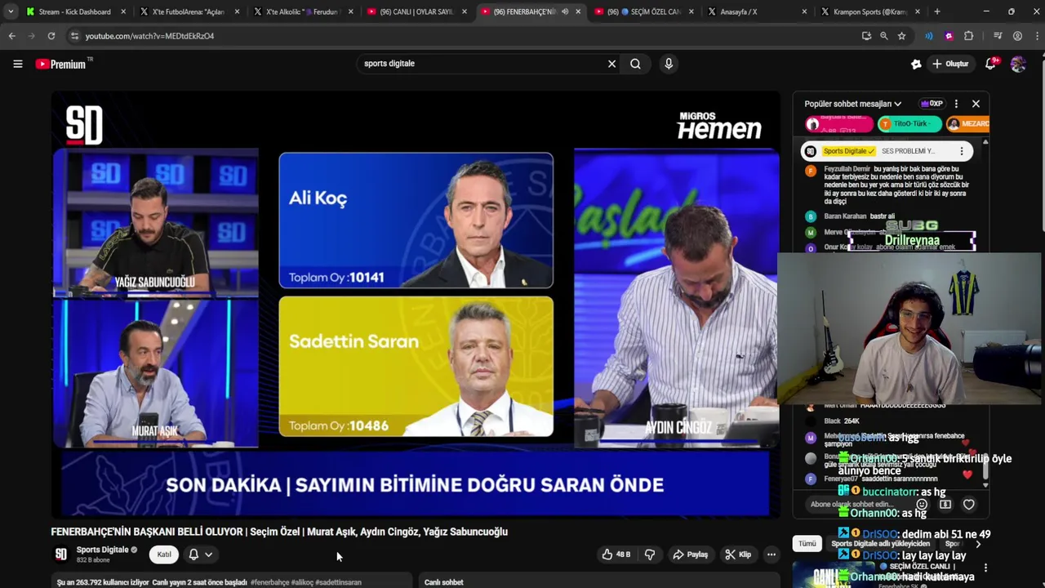1045x588 pixels.
Task: Switch to Anasayfa / X tab
Action: coord(756,11)
